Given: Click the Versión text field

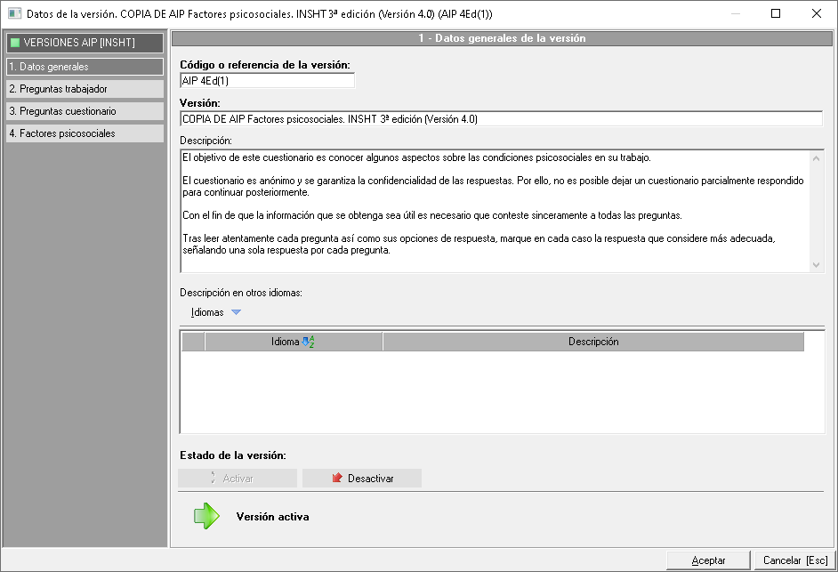Looking at the screenshot, I should [502, 119].
